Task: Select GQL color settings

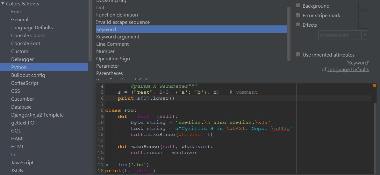Action: [x=16, y=131]
